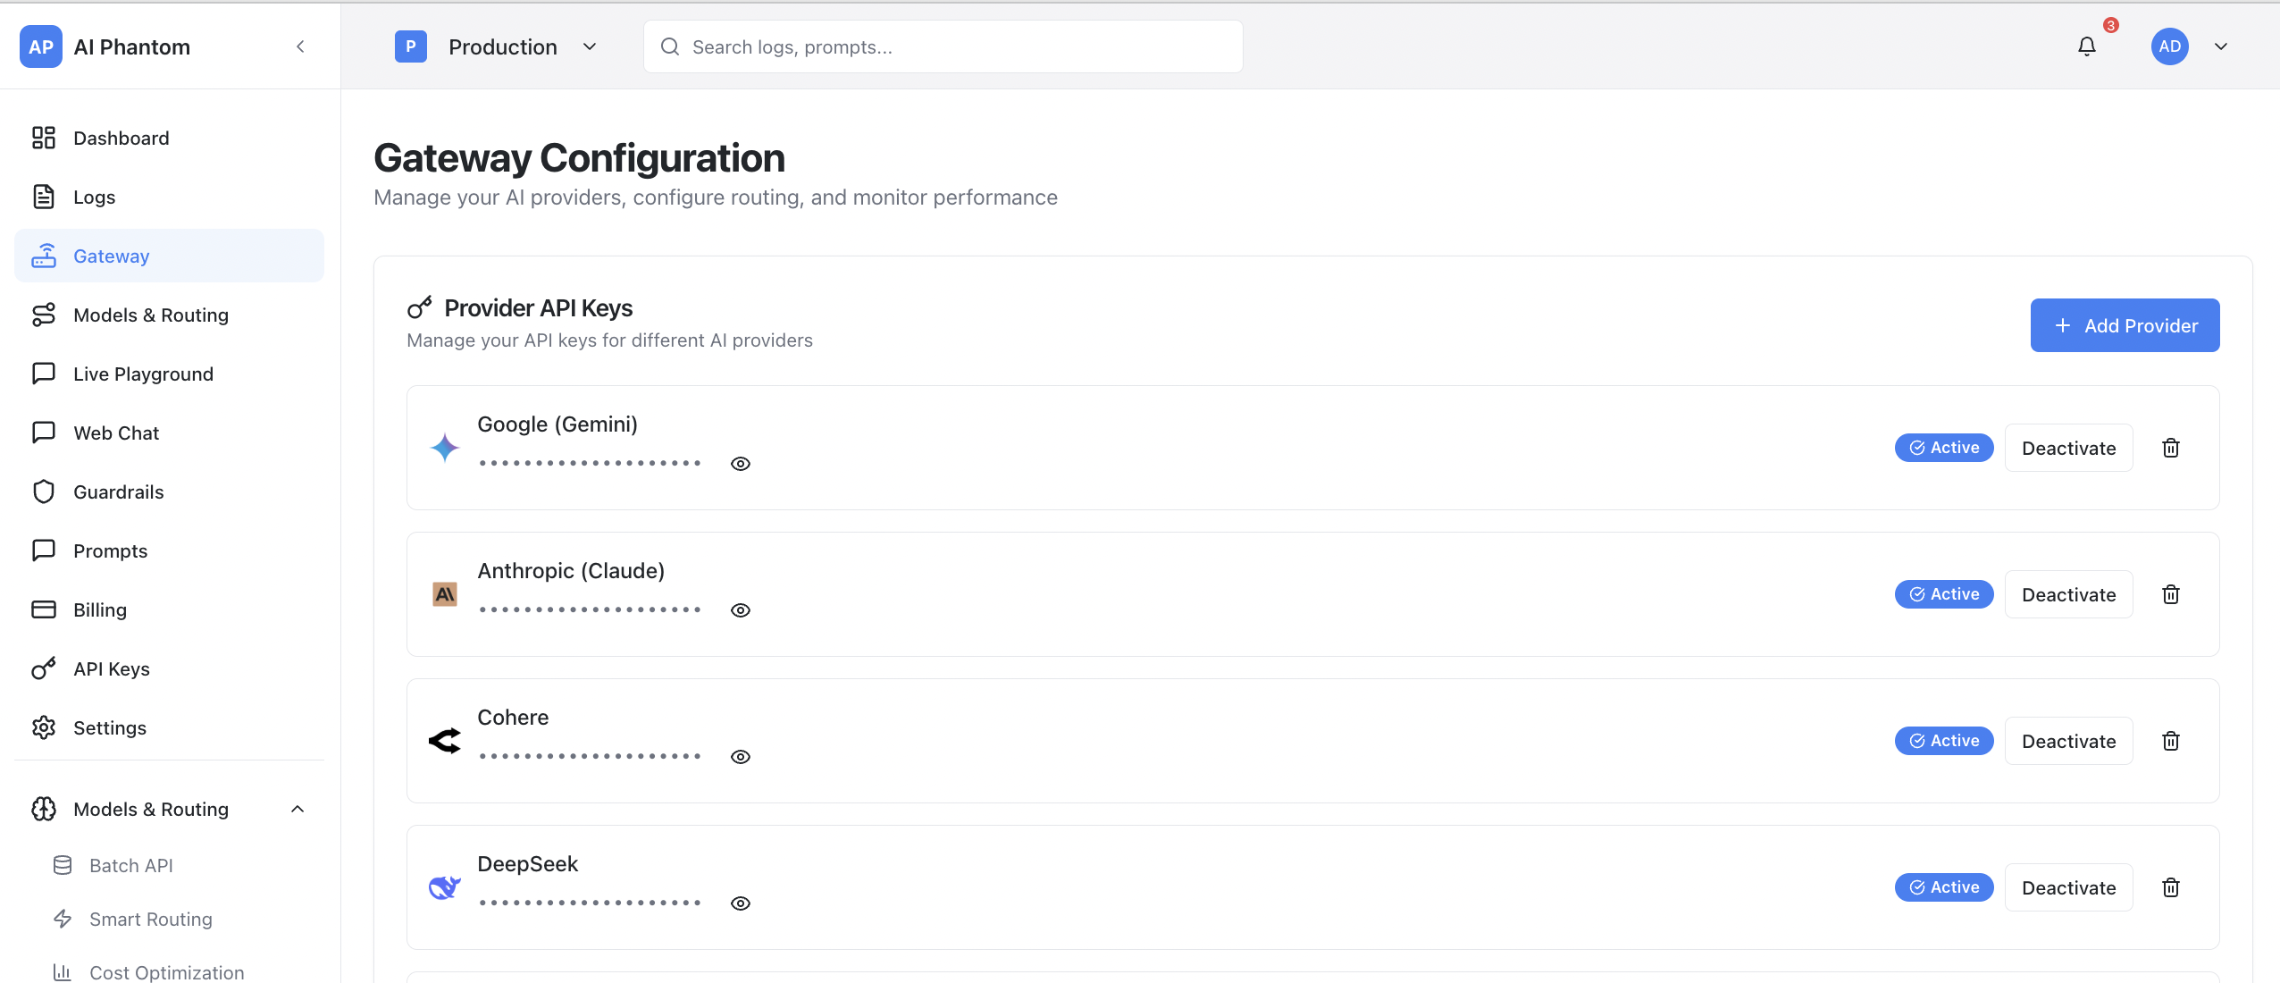Click the Anthropic (Claude) logo icon
The width and height of the screenshot is (2280, 983).
click(445, 594)
